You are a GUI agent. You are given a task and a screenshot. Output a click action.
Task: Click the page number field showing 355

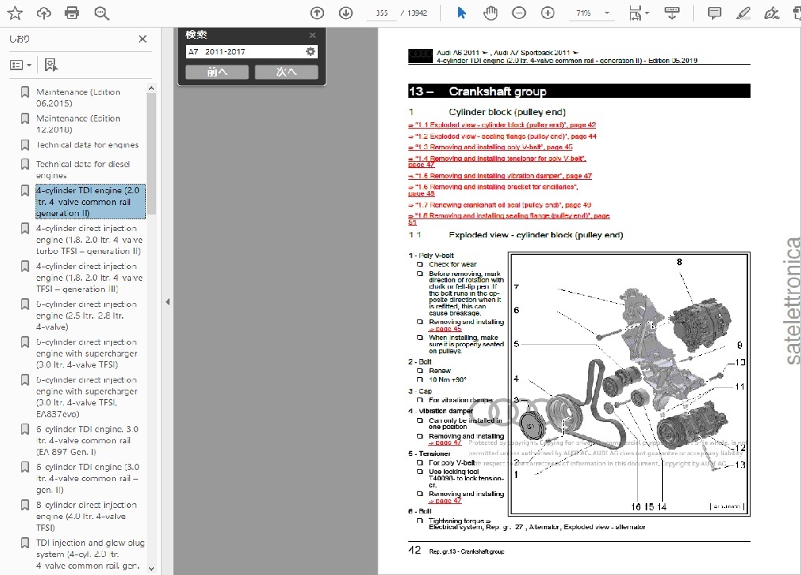click(382, 13)
